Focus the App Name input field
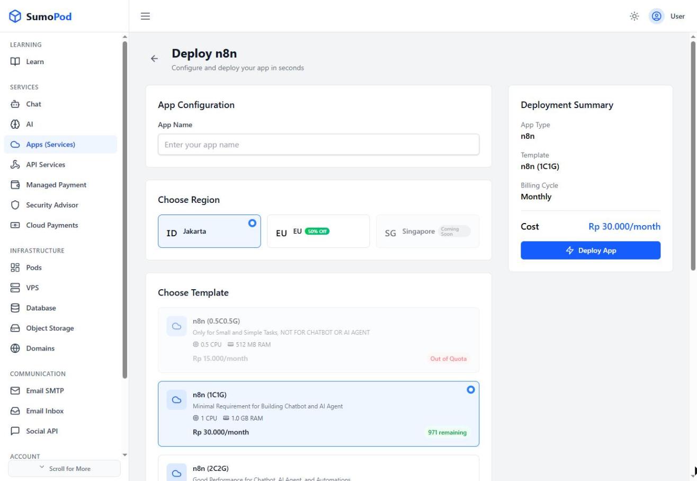 318,145
